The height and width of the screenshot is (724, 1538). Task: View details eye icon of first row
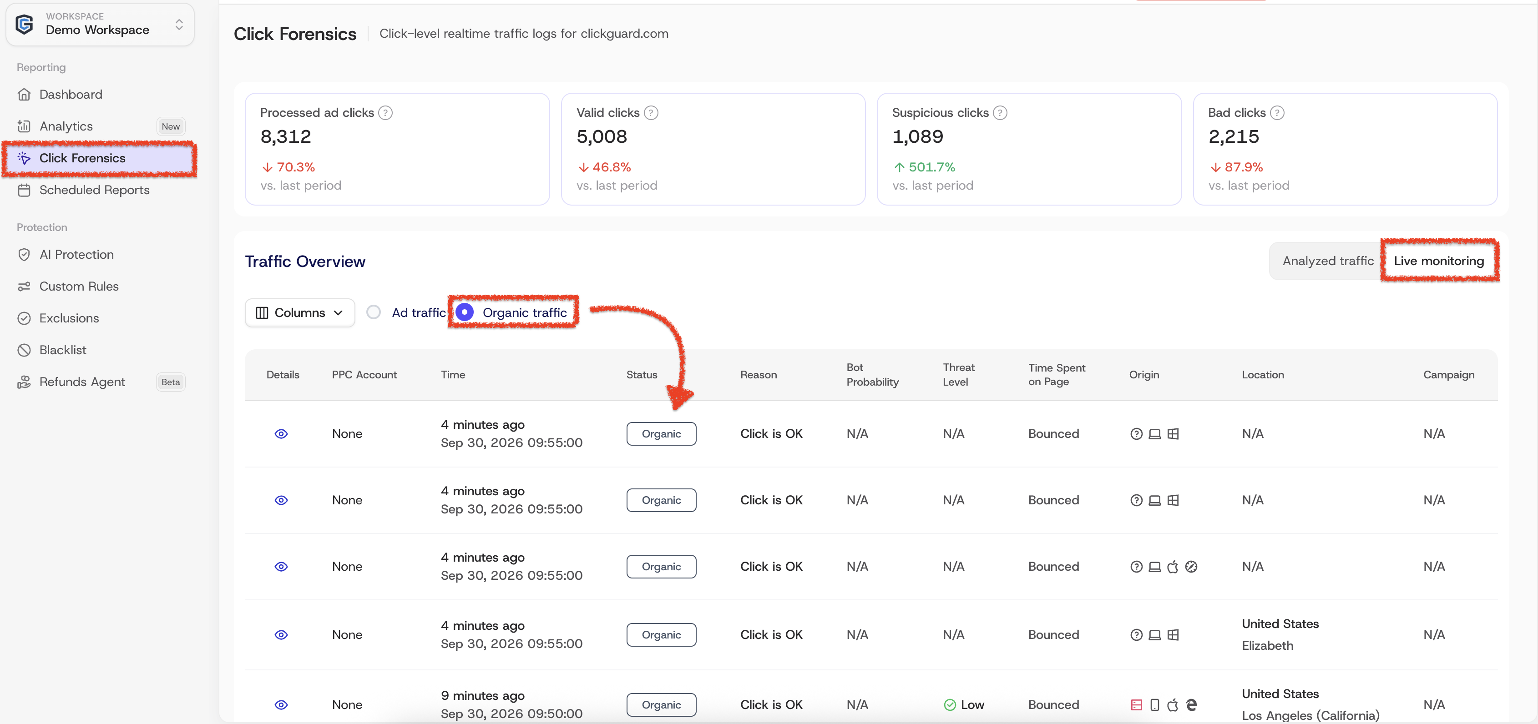(281, 434)
